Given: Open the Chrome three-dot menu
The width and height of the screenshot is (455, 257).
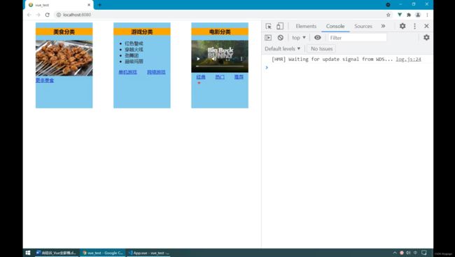Looking at the screenshot, I should (427, 15).
